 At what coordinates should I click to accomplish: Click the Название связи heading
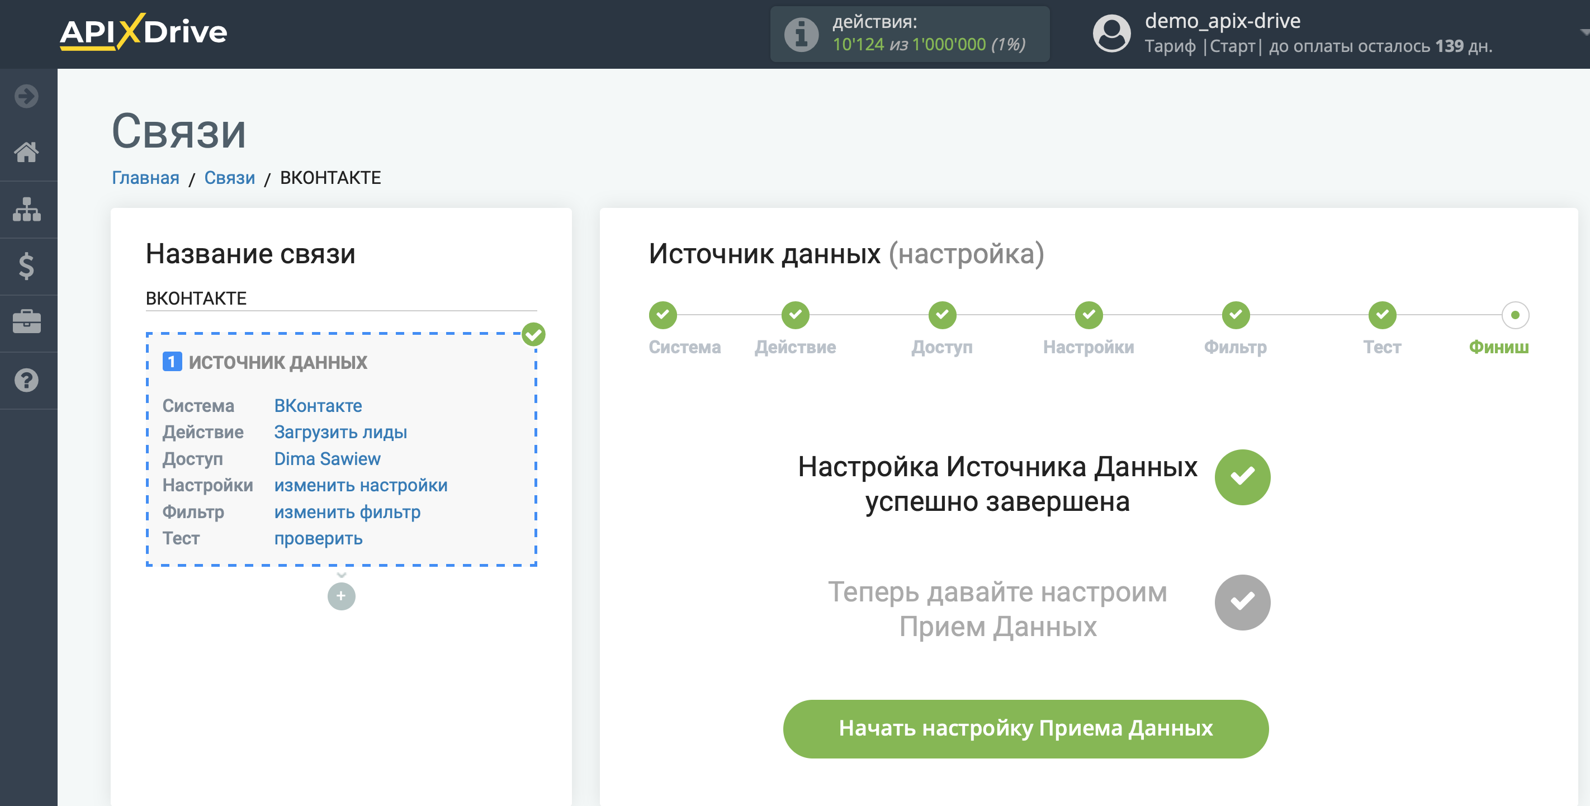tap(250, 254)
